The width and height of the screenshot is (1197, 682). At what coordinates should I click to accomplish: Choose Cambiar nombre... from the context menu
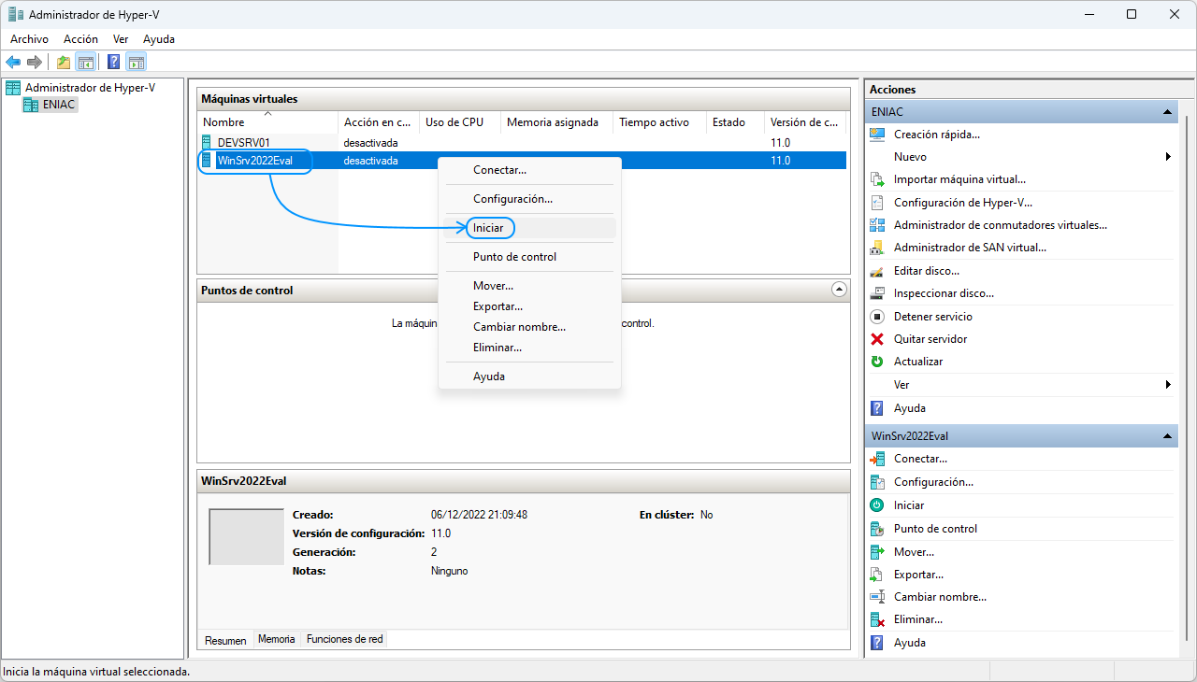pos(529,327)
